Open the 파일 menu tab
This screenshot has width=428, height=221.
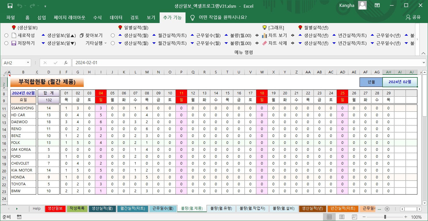pos(11,18)
